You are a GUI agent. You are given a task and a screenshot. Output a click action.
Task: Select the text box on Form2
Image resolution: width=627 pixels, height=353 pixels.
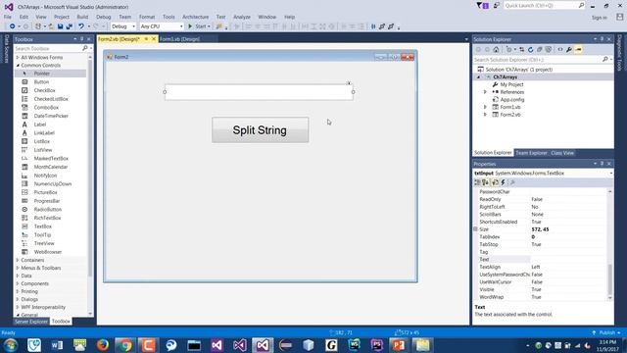tap(259, 92)
